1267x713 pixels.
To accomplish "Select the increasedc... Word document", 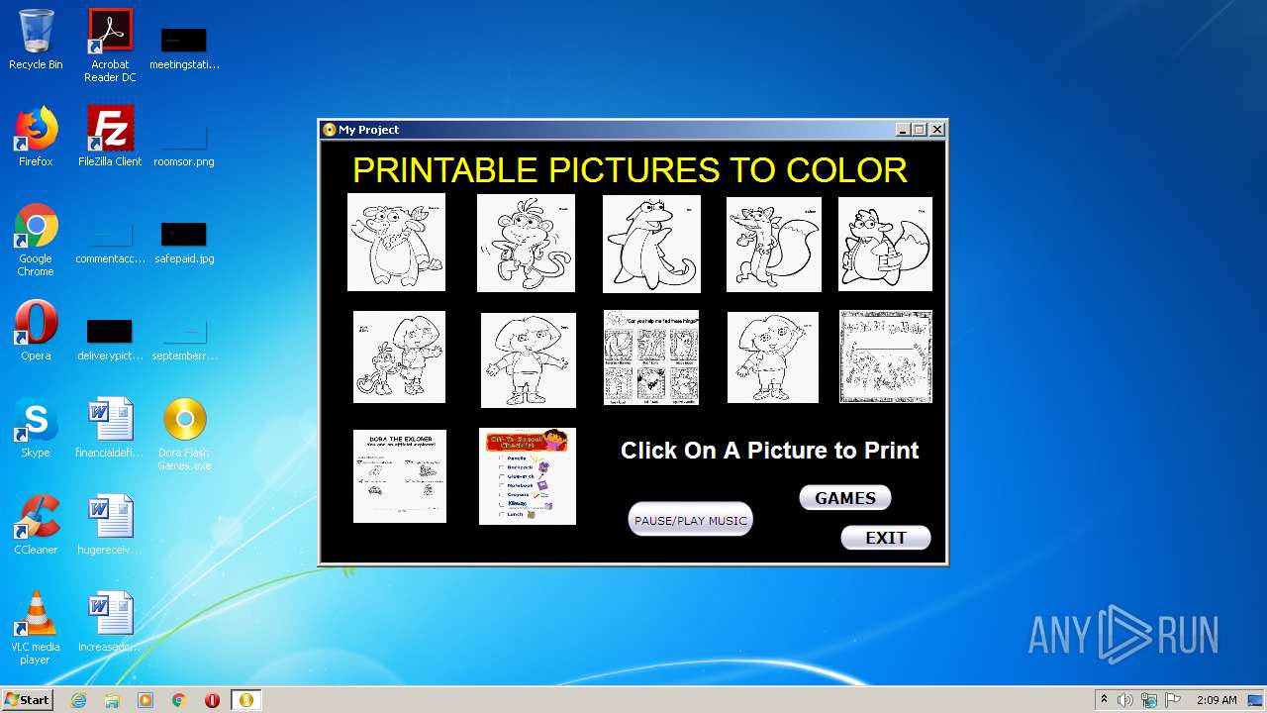I will (110, 622).
